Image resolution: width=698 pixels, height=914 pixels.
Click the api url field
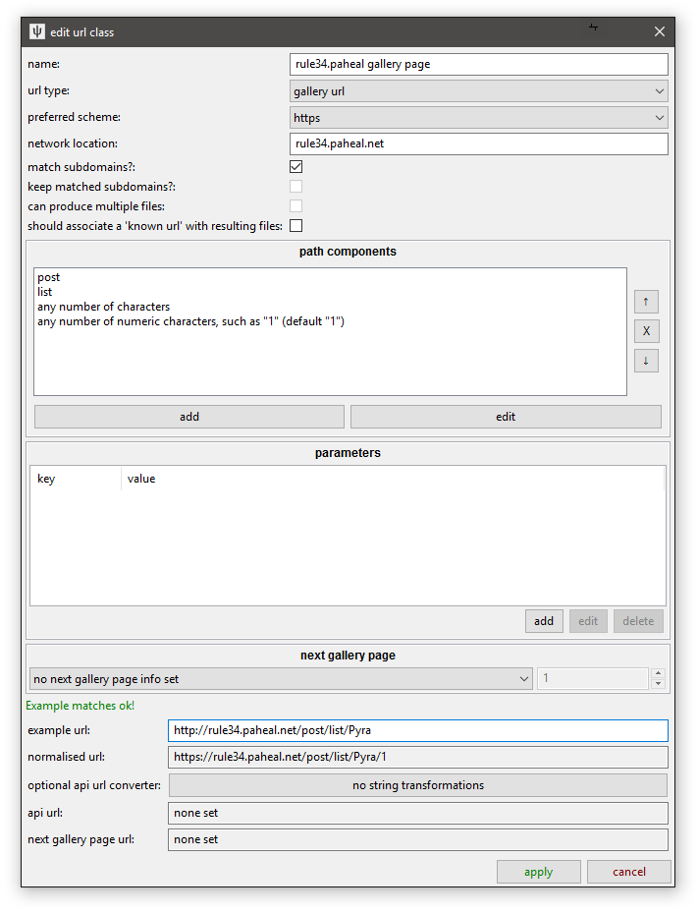418,813
